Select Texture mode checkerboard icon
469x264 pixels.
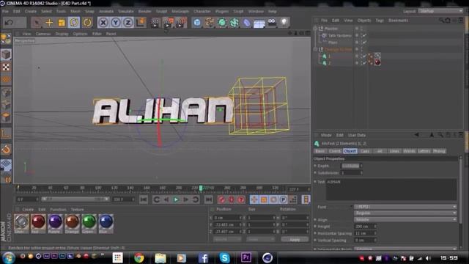pyautogui.click(x=6, y=67)
